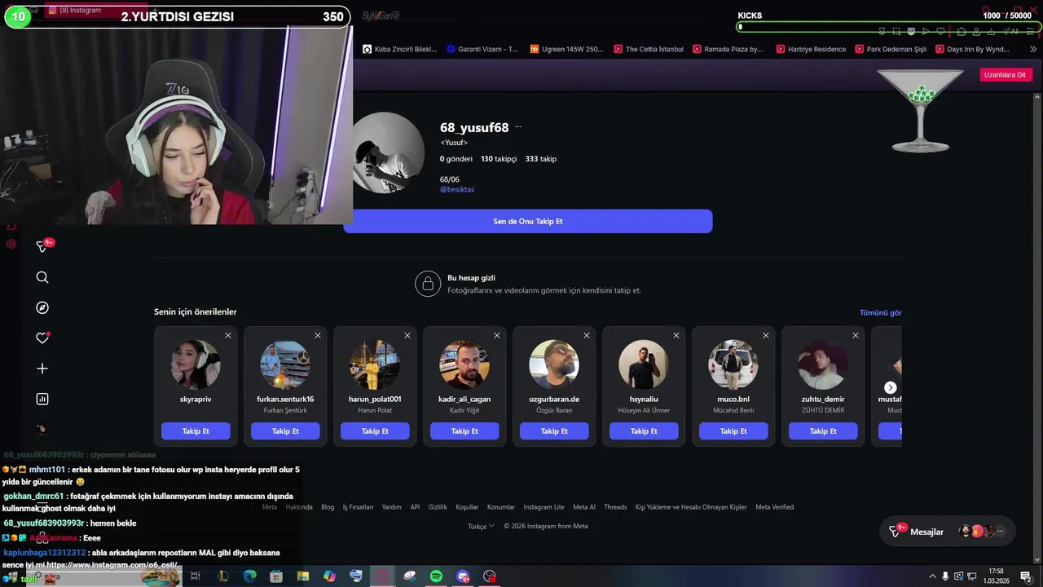Image resolution: width=1043 pixels, height=587 pixels.
Task: Open the Tümünü gör link
Action: (x=880, y=312)
